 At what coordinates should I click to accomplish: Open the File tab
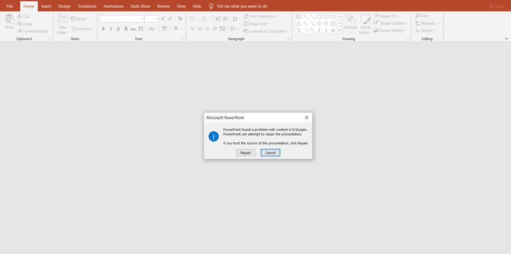point(10,6)
